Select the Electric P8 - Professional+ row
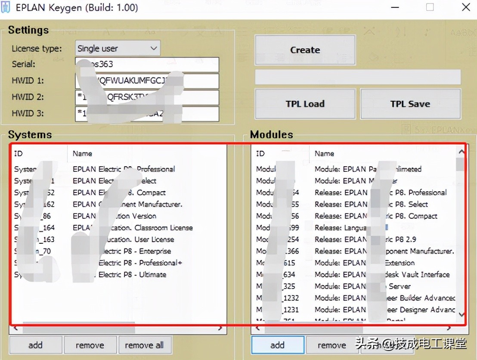Viewport: 477px width, 360px height. click(x=119, y=263)
